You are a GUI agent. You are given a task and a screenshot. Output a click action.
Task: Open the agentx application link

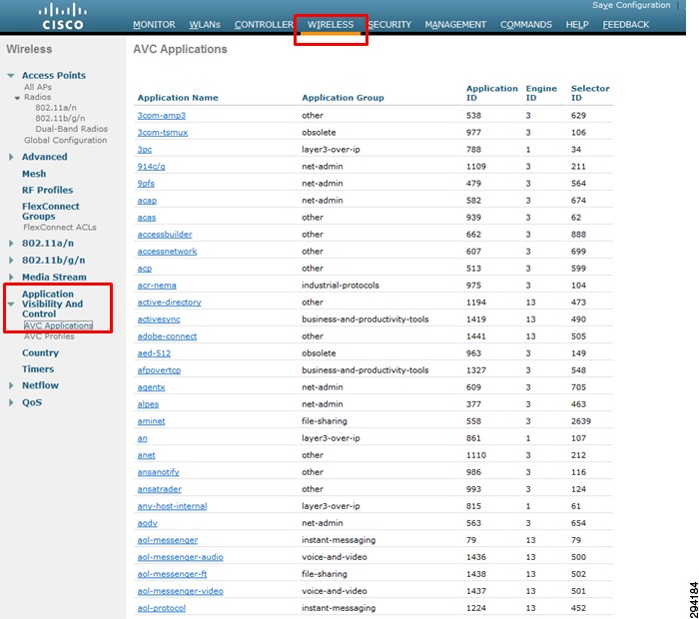tap(151, 387)
